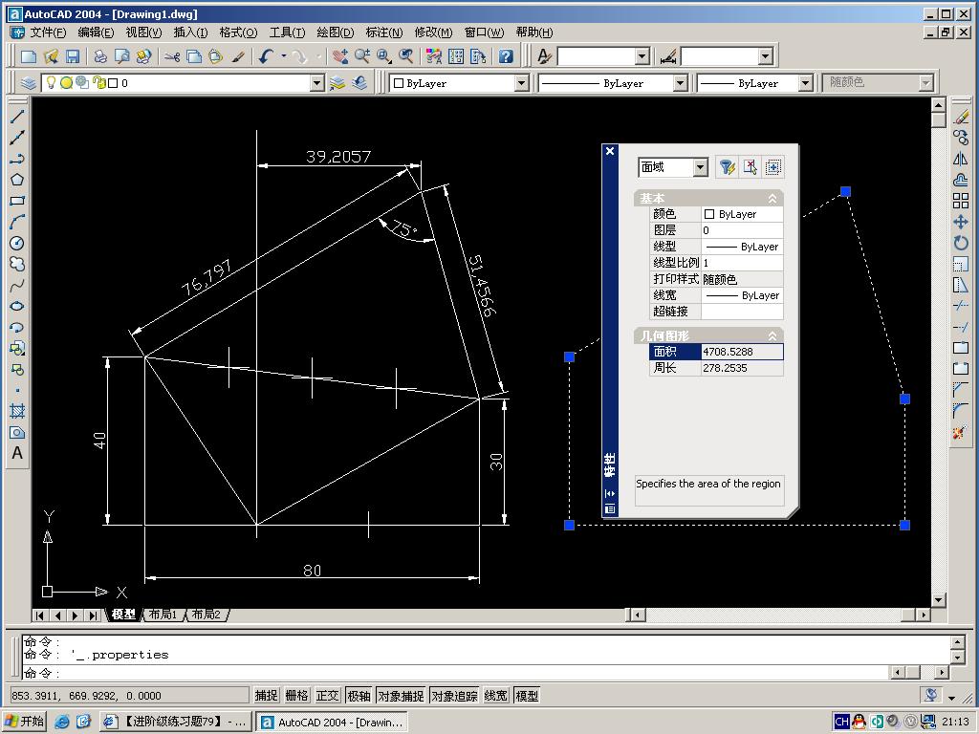Viewport: 979px width, 734px height.
Task: Open the 绘图(D) menu
Action: tap(336, 32)
